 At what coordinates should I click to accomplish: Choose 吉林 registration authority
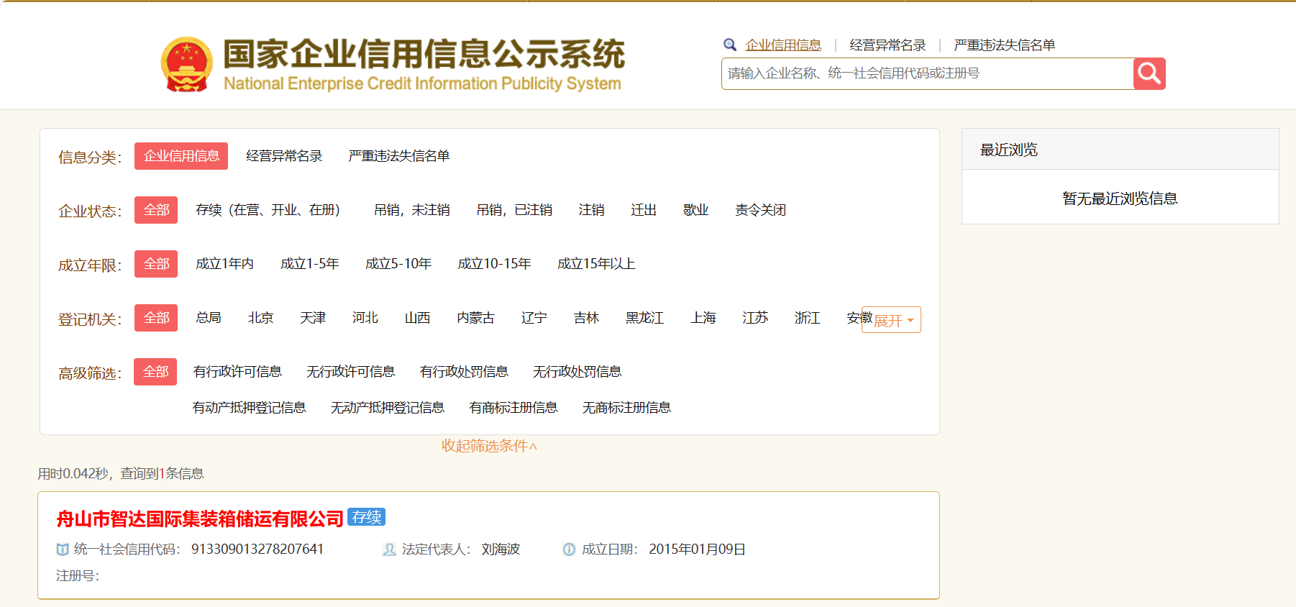click(586, 318)
